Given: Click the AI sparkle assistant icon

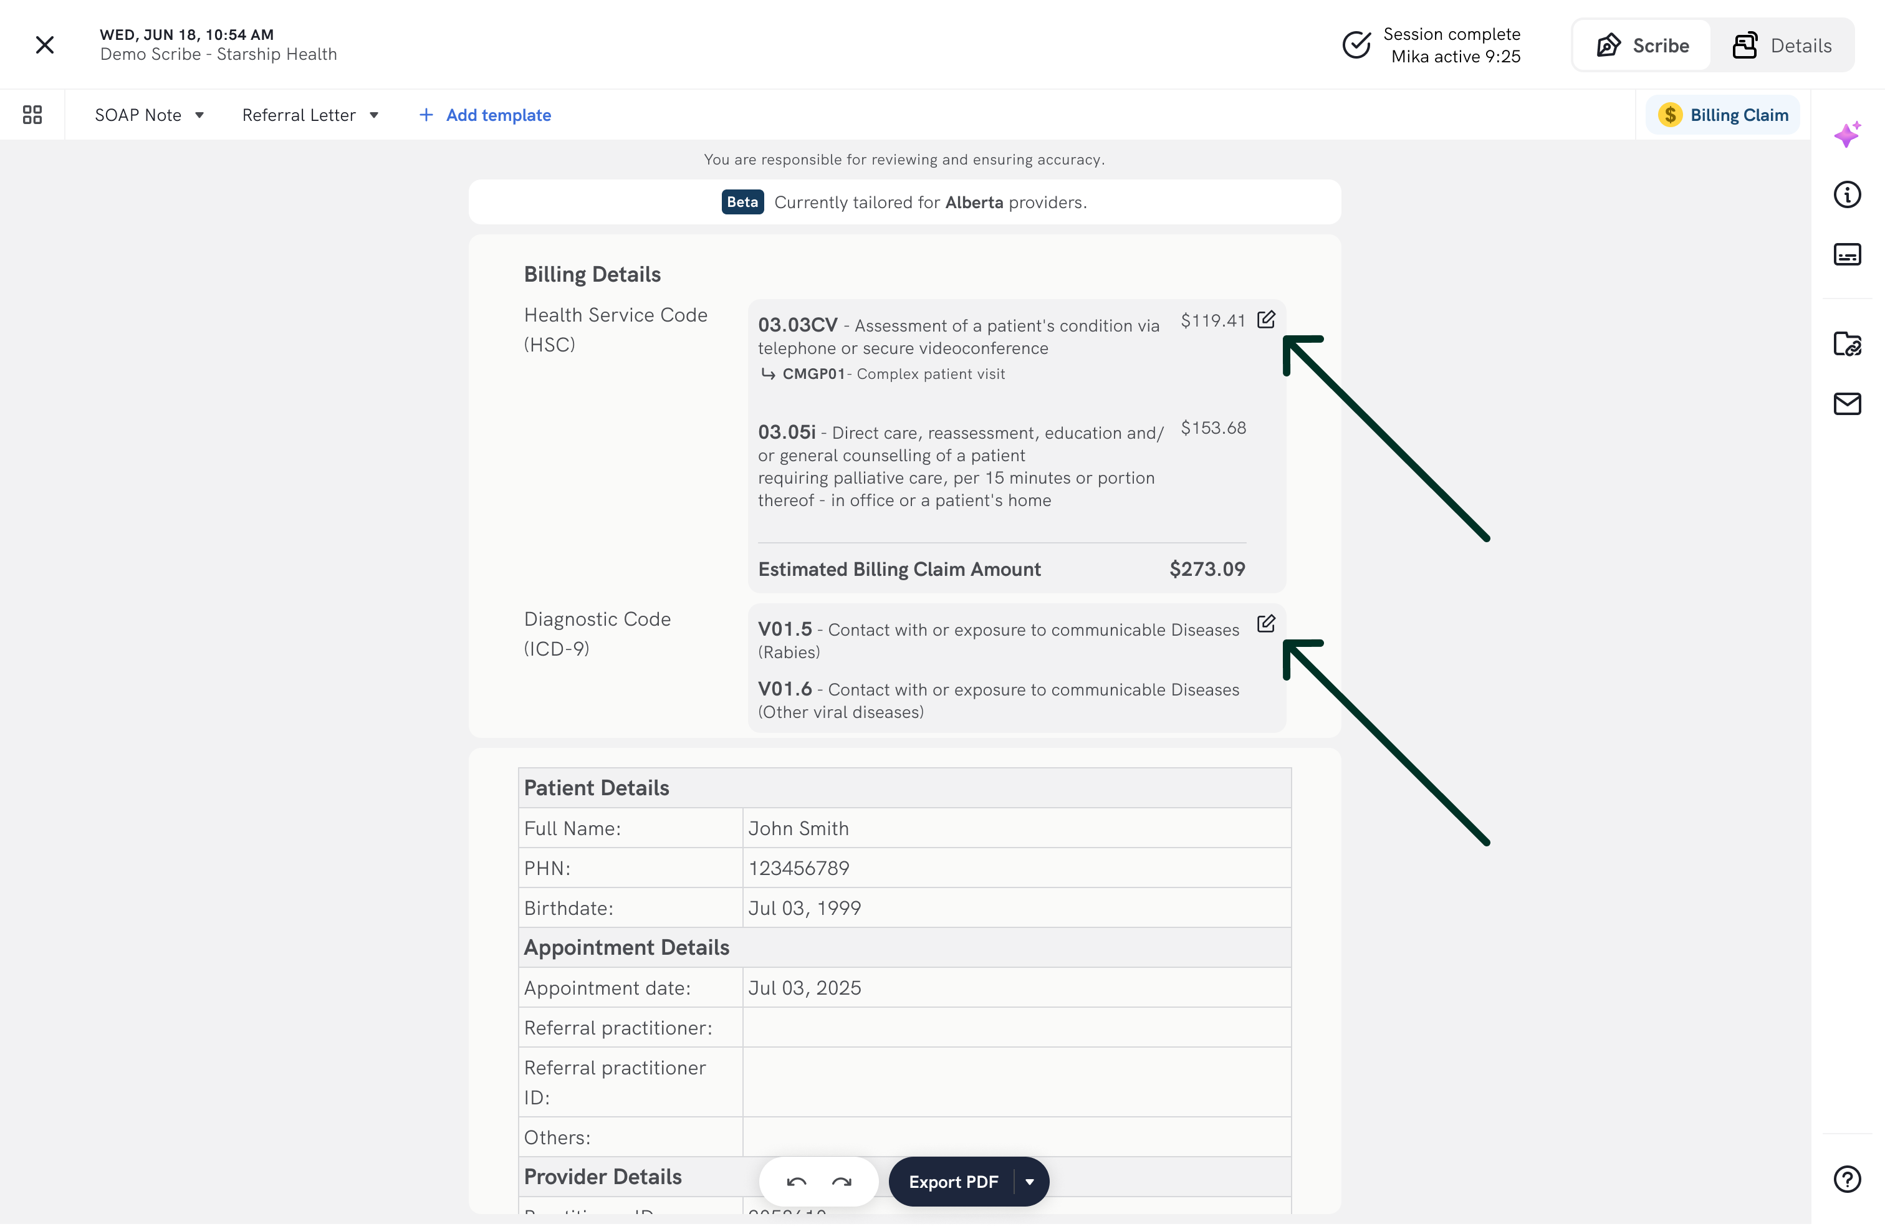Looking at the screenshot, I should click(1847, 135).
